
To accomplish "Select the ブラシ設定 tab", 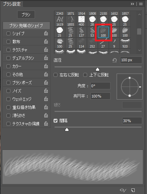I will 12,4.
